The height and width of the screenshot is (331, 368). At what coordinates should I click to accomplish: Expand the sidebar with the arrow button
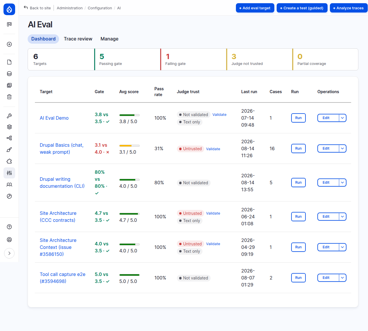9,253
